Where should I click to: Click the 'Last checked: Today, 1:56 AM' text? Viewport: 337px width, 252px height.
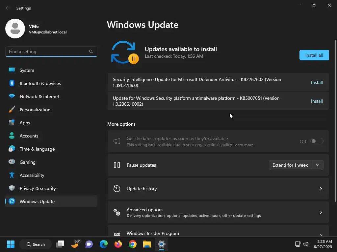174,56
